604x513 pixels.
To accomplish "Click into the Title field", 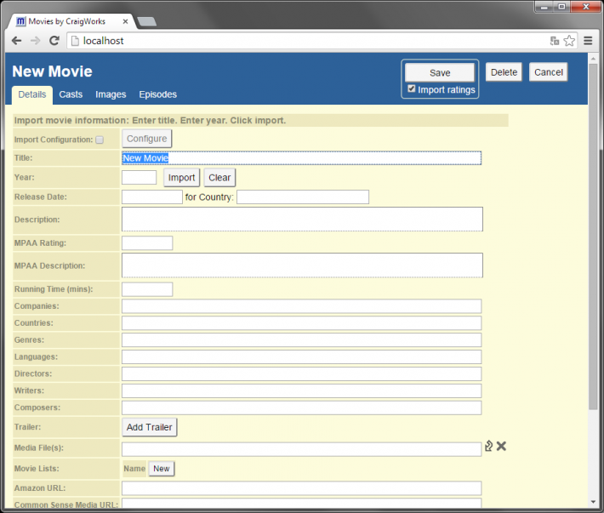I will click(x=302, y=158).
